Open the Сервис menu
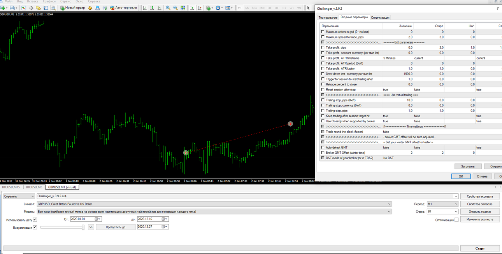Viewport: 502px width, 254px height. [x=65, y=2]
